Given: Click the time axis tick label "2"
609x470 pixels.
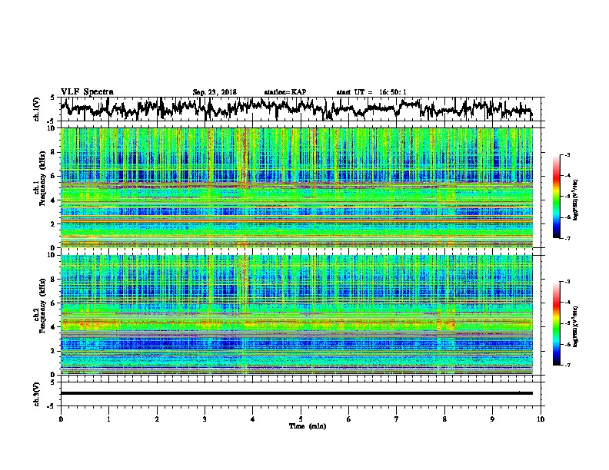Looking at the screenshot, I should click(157, 419).
